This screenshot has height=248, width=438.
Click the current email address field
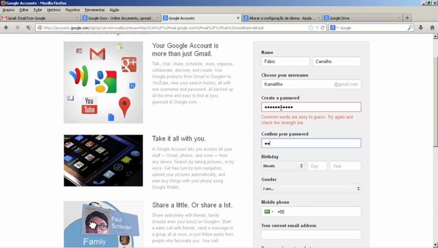(x=311, y=235)
